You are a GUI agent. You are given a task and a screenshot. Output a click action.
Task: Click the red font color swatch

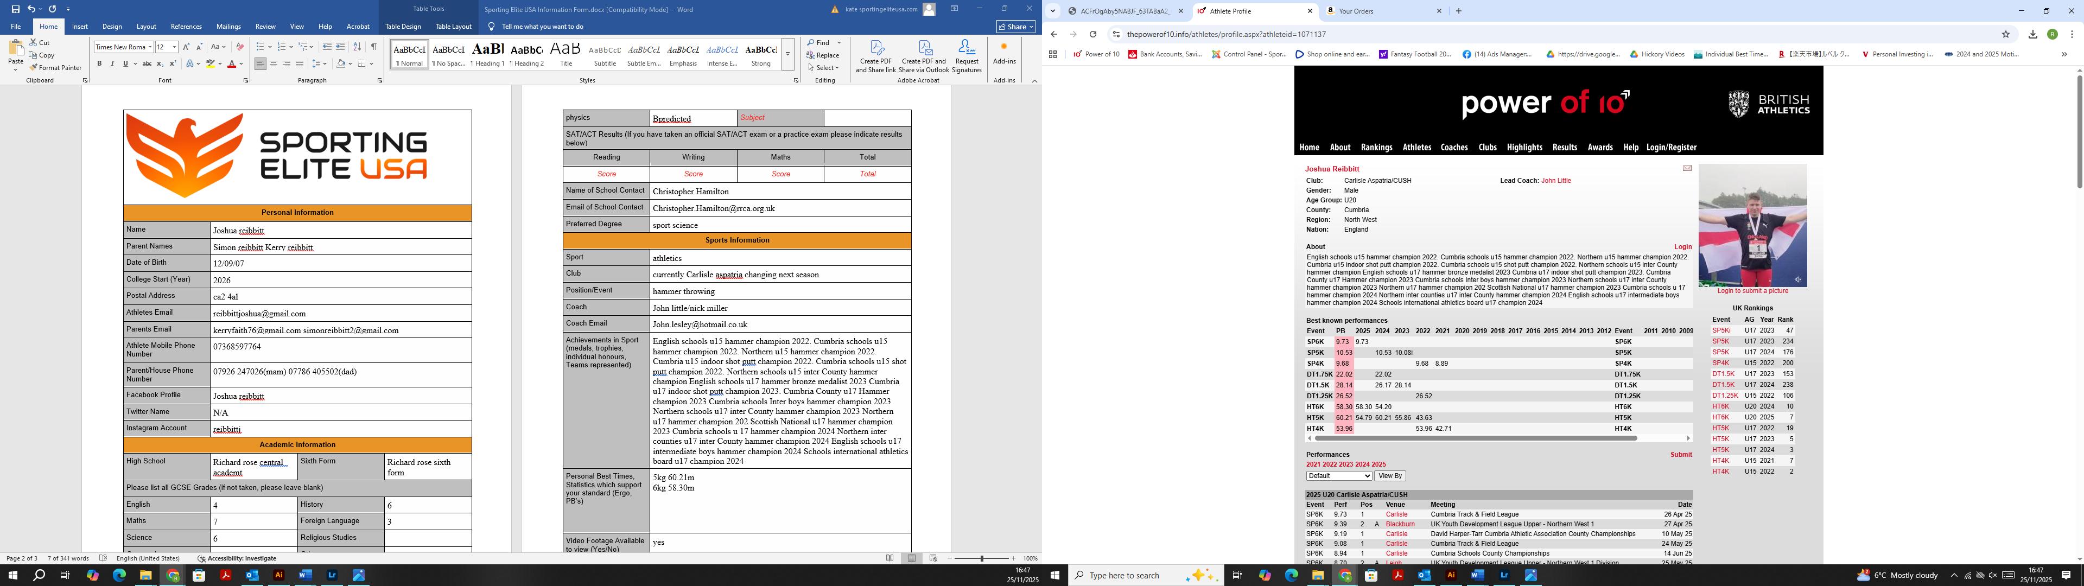(x=231, y=64)
